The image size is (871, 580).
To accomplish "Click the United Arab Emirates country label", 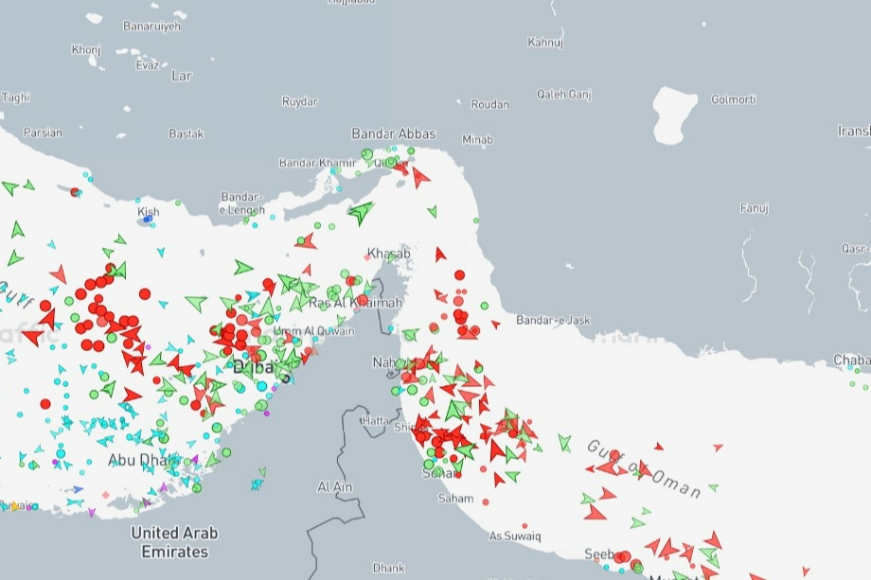I will 174,541.
